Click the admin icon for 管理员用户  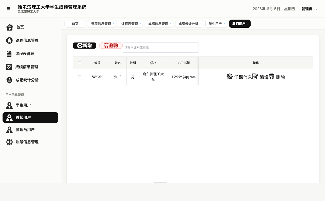point(9,130)
